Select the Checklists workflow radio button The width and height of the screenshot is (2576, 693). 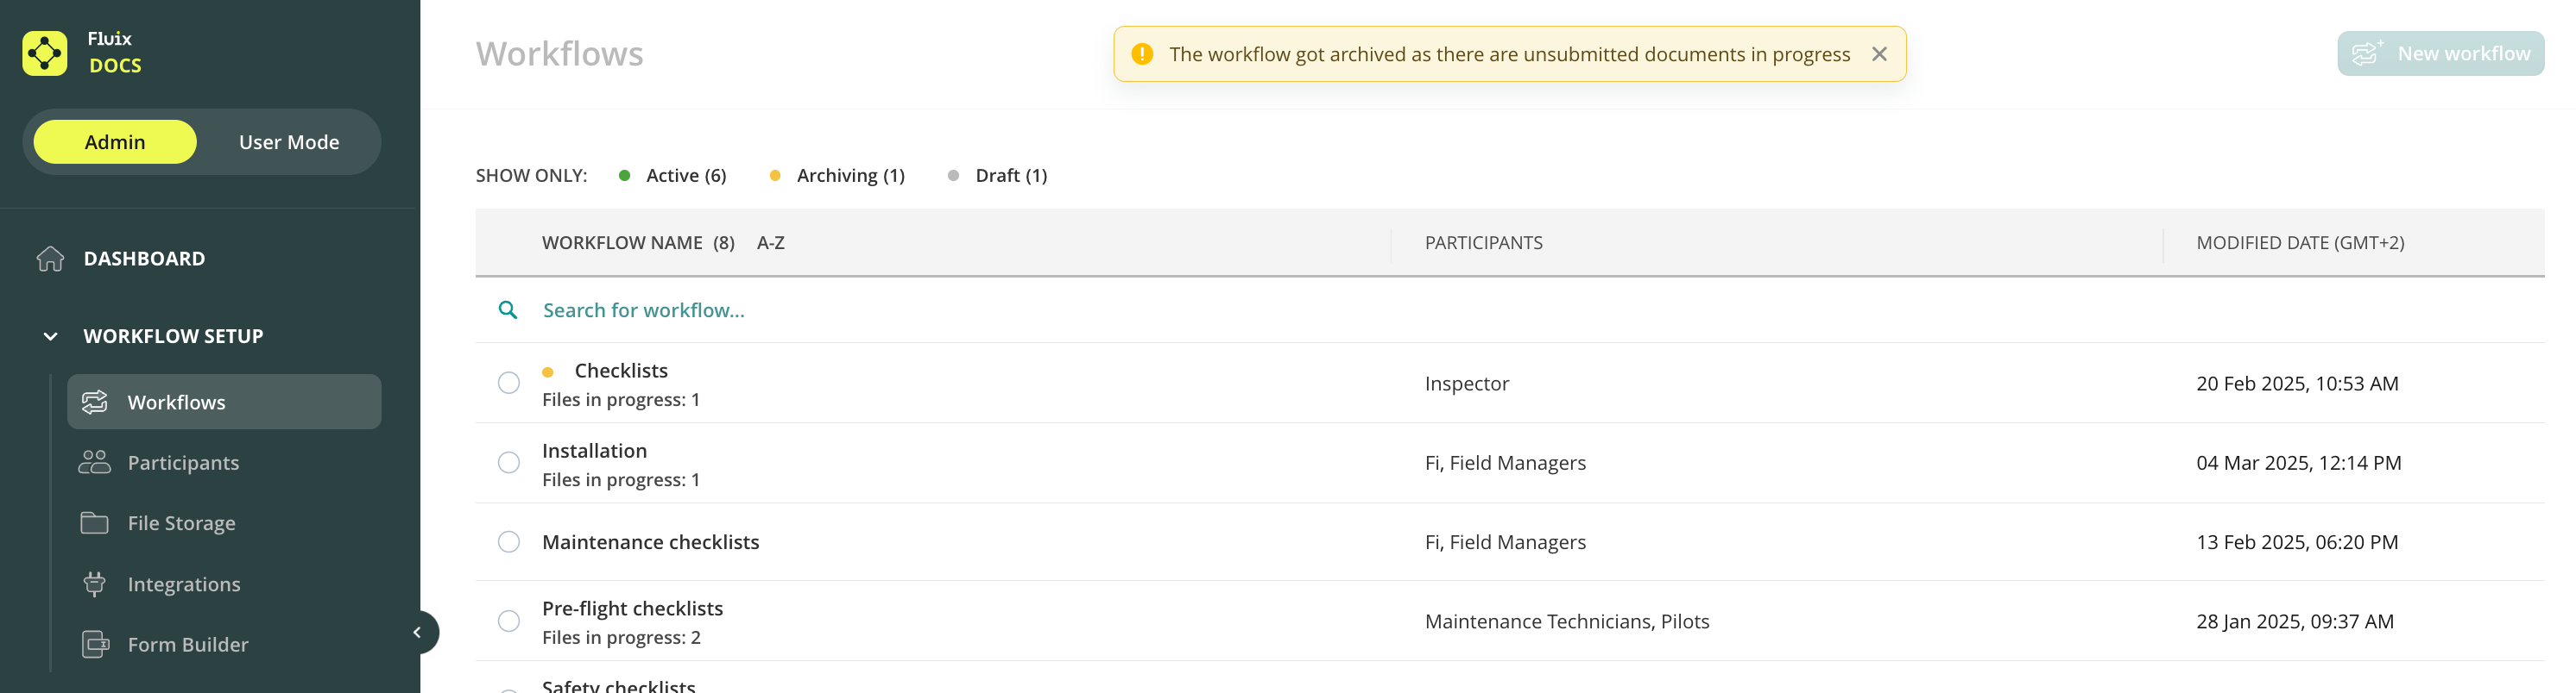pyautogui.click(x=509, y=384)
